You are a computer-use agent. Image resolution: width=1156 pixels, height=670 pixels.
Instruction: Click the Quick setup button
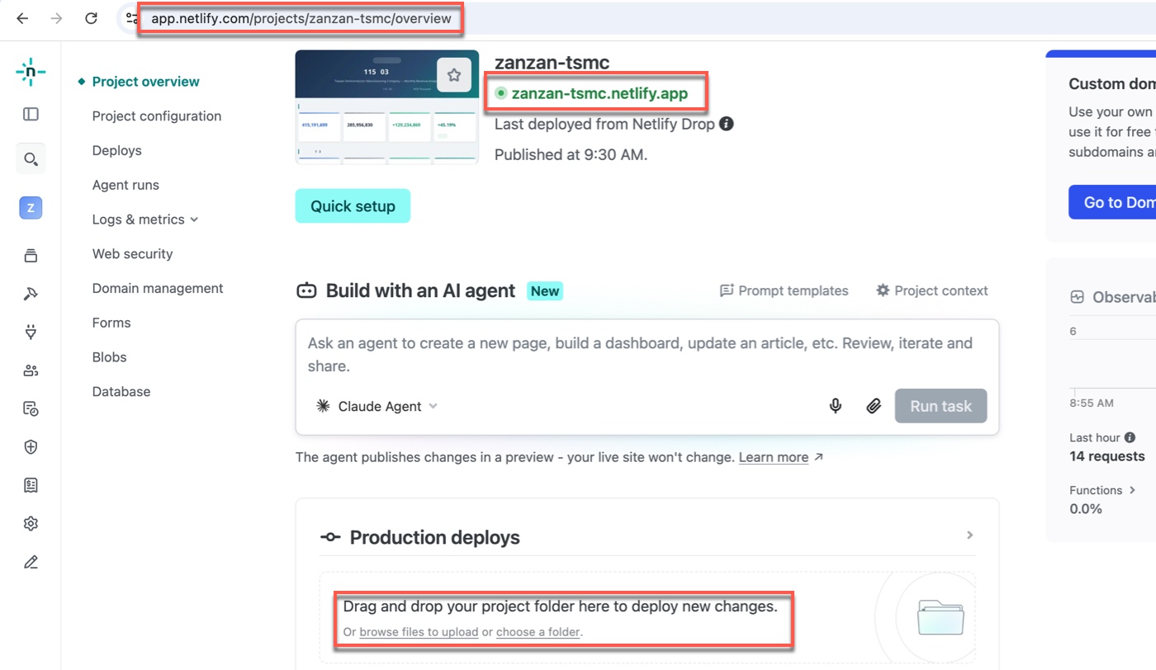click(x=353, y=206)
